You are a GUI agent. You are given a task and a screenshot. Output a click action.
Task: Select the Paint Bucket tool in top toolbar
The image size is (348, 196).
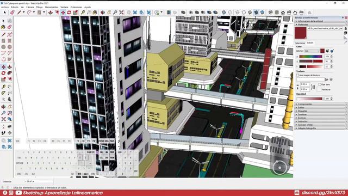[95, 13]
